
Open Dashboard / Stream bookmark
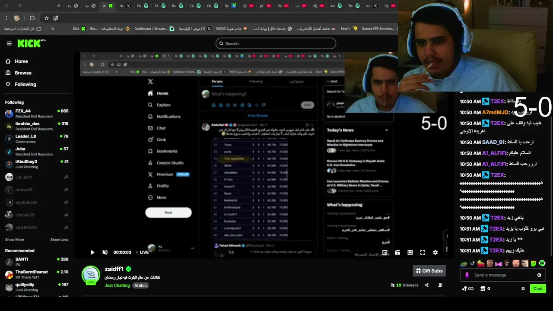pyautogui.click(x=154, y=29)
